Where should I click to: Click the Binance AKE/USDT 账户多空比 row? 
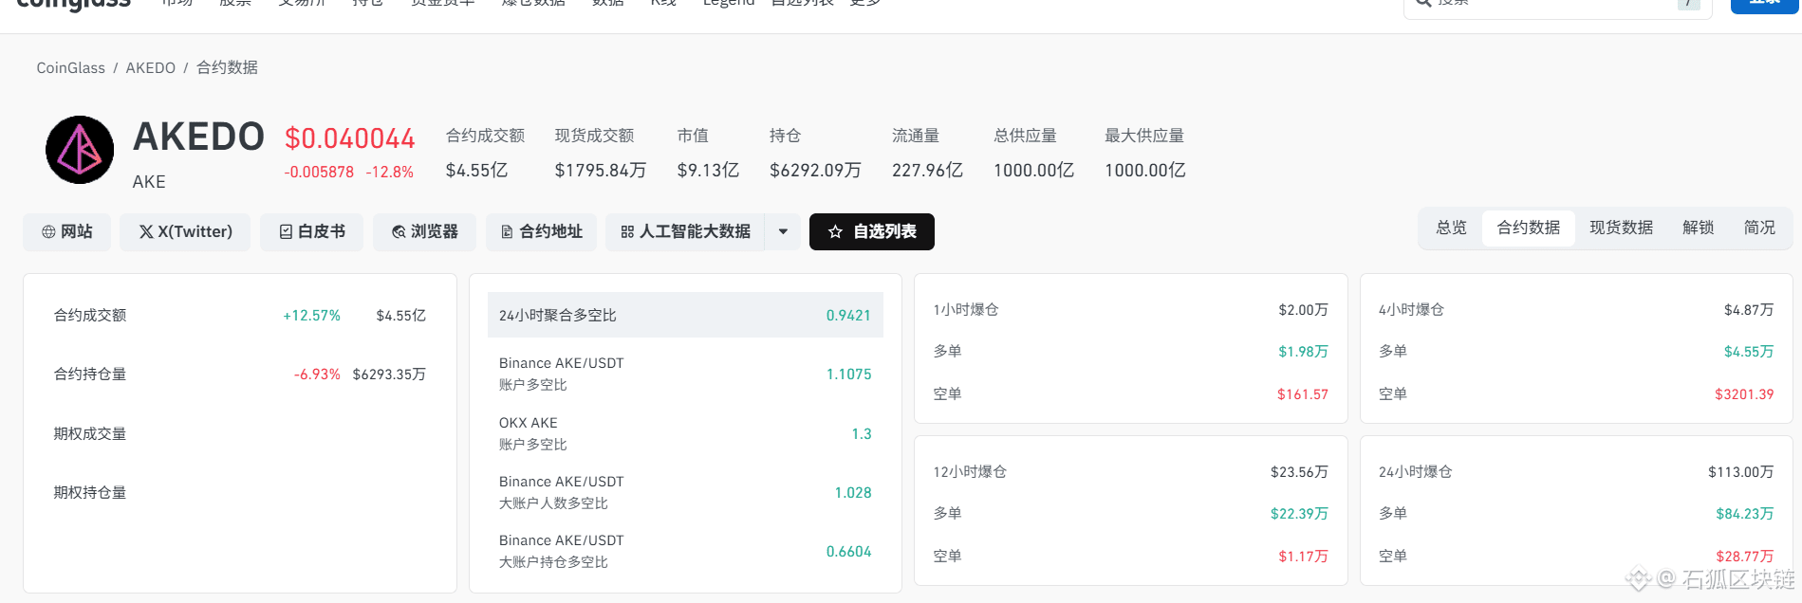pyautogui.click(x=685, y=374)
